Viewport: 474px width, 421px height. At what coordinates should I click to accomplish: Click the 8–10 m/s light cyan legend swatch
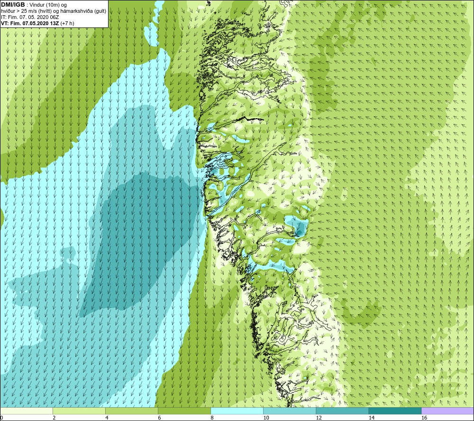pos(237,411)
